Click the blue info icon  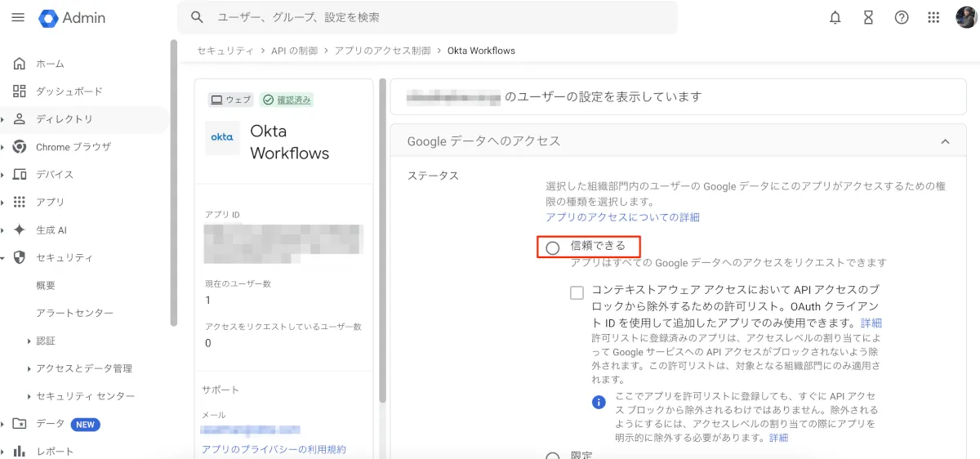click(599, 402)
